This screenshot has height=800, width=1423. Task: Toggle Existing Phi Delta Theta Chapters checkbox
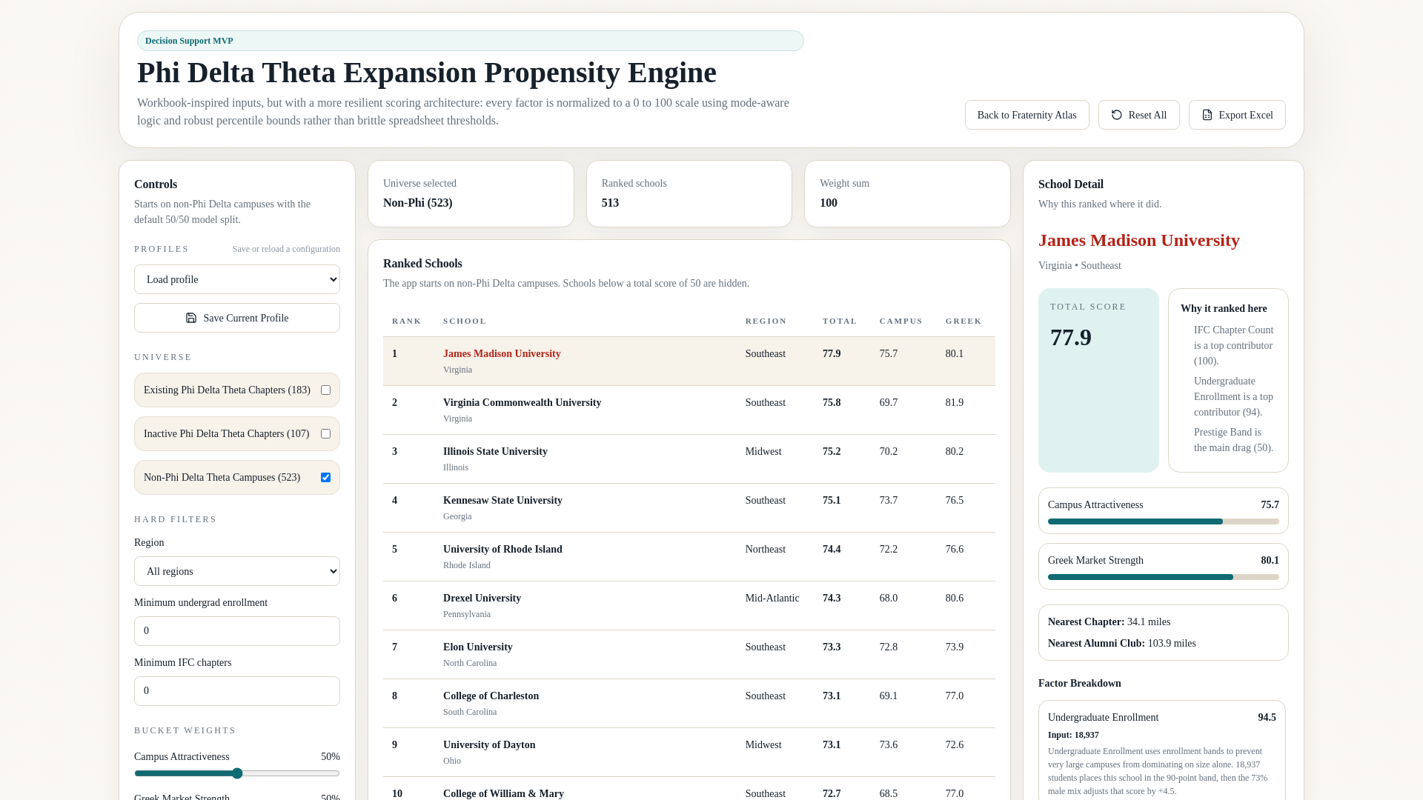coord(325,390)
